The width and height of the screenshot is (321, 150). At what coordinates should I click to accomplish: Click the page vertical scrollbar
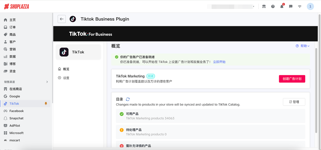316,90
